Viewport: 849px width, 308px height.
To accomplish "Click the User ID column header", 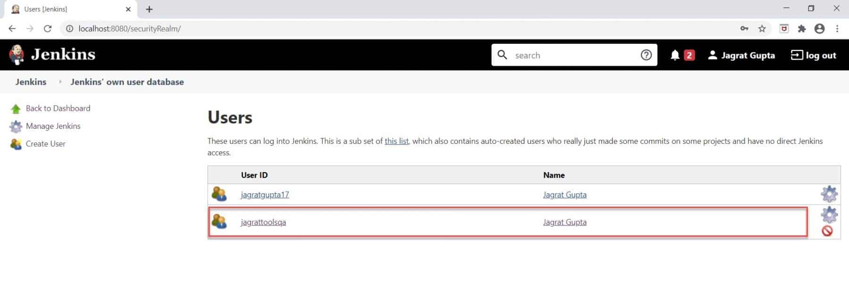I will 254,175.
